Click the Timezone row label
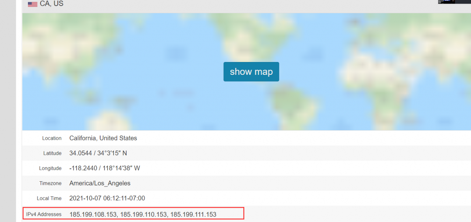The width and height of the screenshot is (471, 222). (50, 183)
